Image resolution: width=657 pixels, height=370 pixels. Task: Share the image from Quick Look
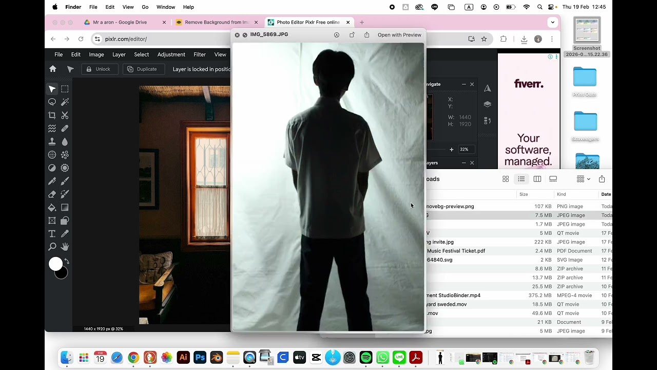pos(366,35)
